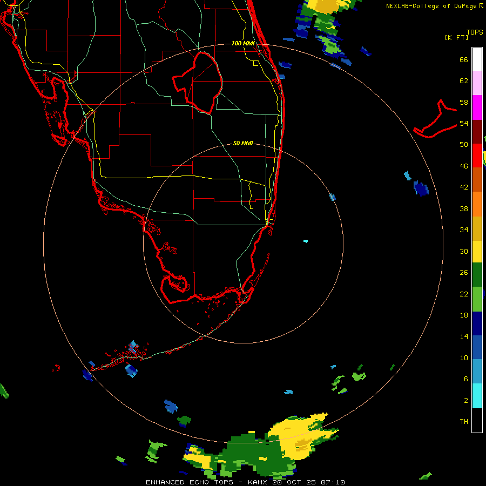Click the dark red legend swatch
This screenshot has height=486, width=486.
tap(477, 132)
